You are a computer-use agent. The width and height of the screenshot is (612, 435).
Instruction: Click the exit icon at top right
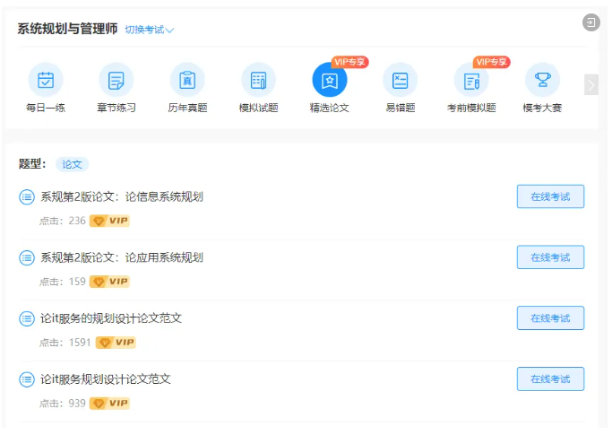(591, 22)
